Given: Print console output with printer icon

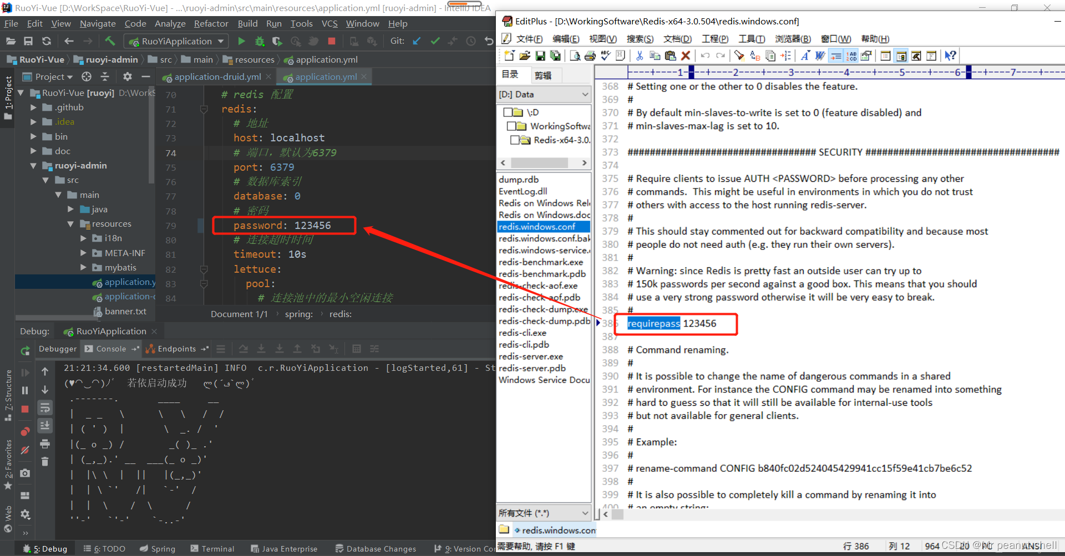Looking at the screenshot, I should pos(45,443).
